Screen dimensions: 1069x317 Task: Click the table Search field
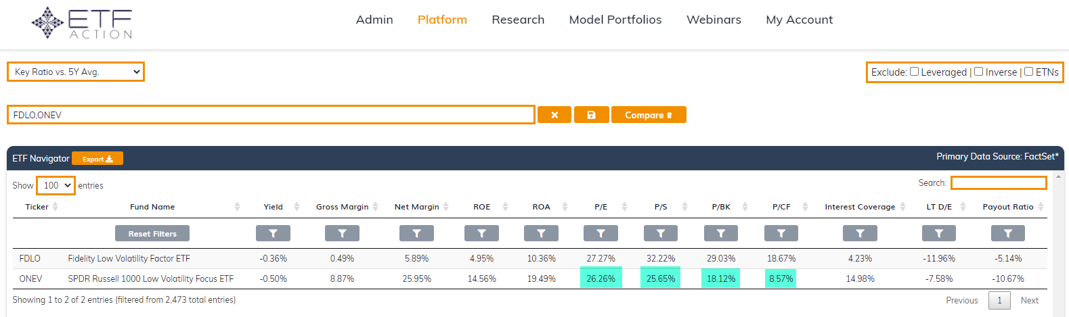999,182
